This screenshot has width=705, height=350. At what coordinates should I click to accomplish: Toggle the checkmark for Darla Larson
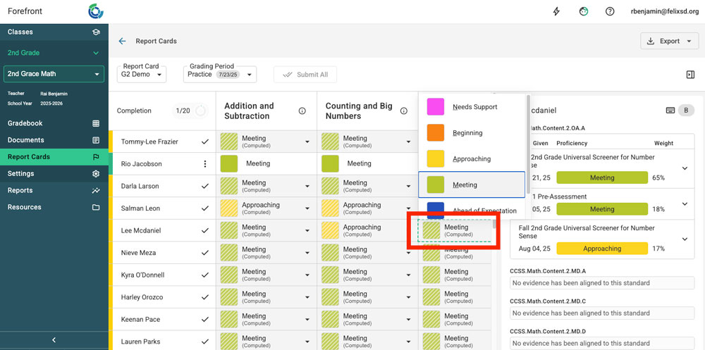(x=205, y=187)
